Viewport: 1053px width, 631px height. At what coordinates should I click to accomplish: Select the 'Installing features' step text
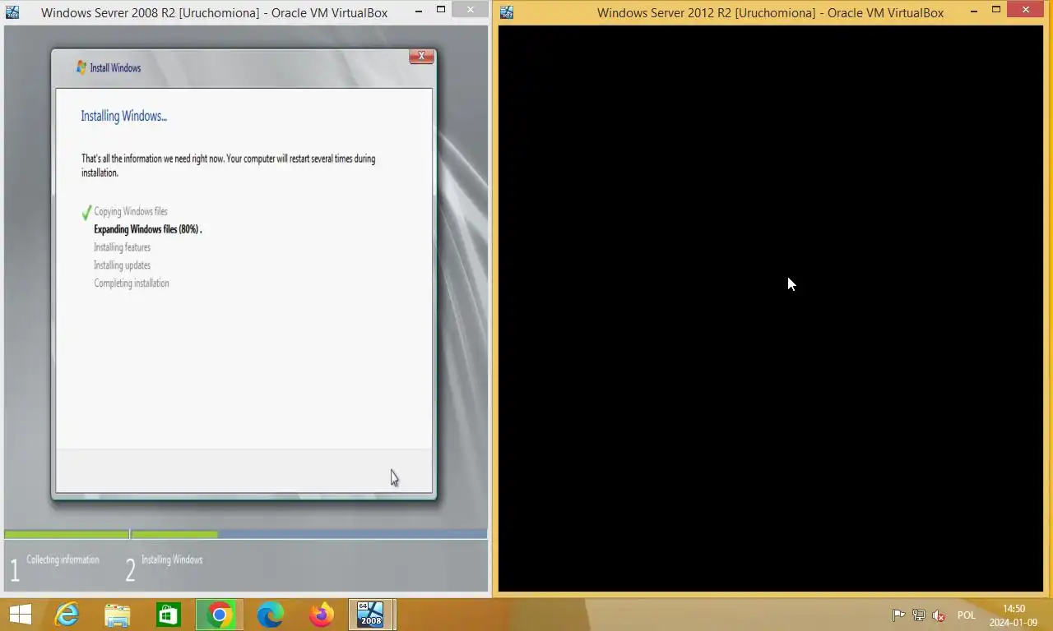coord(122,247)
